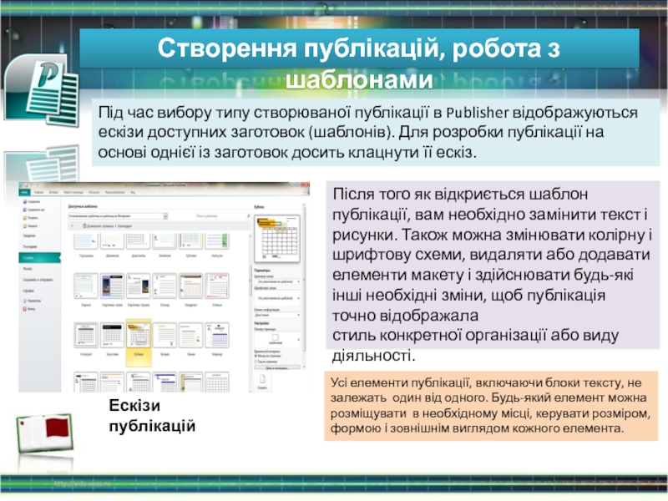
Task: Click the template search magnifier icon
Action: [248, 216]
